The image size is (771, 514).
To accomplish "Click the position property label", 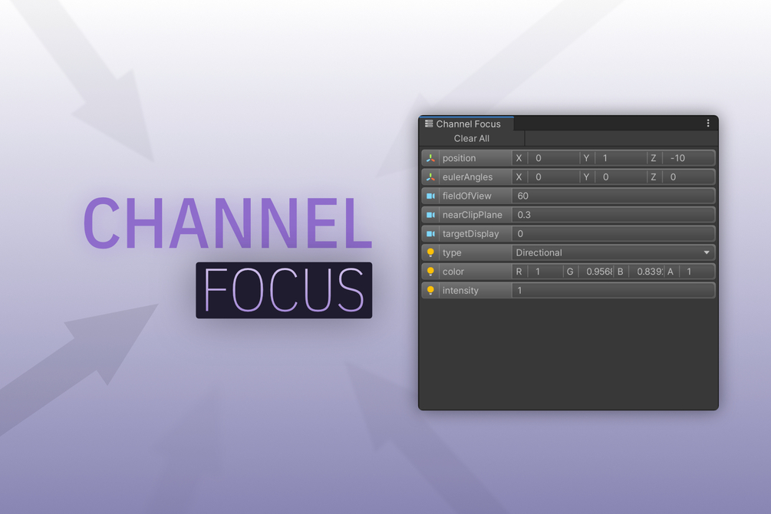I will 459,158.
